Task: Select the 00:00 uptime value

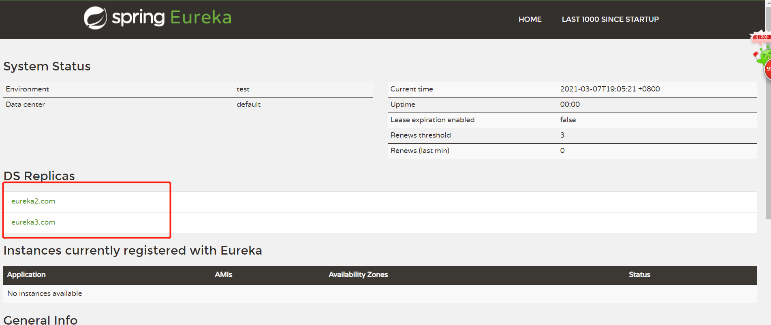Action: click(570, 104)
